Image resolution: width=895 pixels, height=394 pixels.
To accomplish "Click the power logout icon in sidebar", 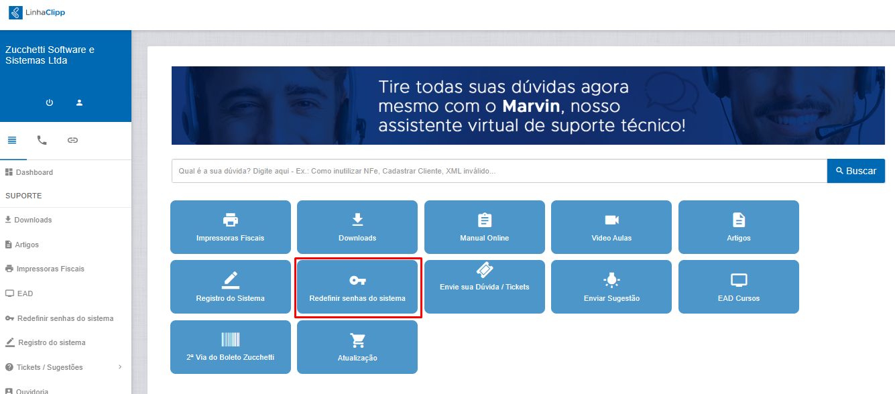I will [x=49, y=103].
